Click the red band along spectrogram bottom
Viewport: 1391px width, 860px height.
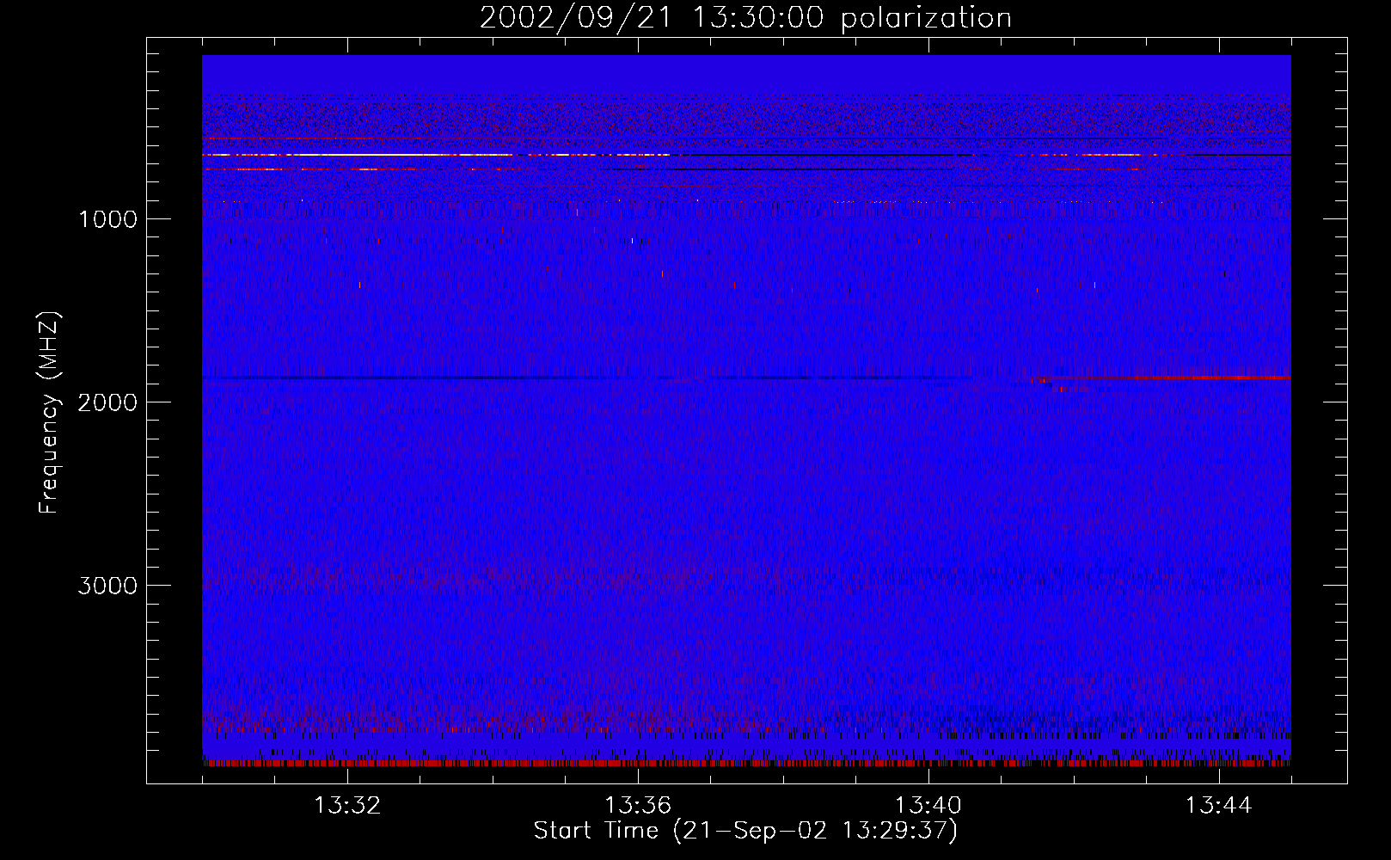click(x=746, y=763)
